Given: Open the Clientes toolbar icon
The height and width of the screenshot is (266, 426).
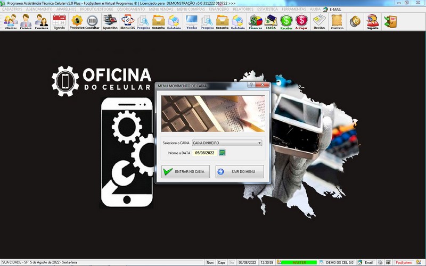Looking at the screenshot, I should (x=11, y=22).
